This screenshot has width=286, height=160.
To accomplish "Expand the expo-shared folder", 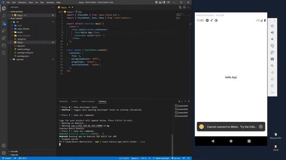I will (13, 29).
